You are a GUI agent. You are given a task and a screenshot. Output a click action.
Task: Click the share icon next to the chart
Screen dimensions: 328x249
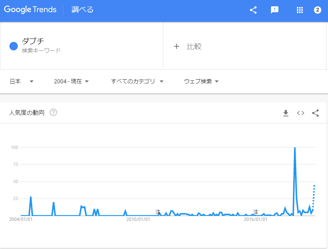315,113
